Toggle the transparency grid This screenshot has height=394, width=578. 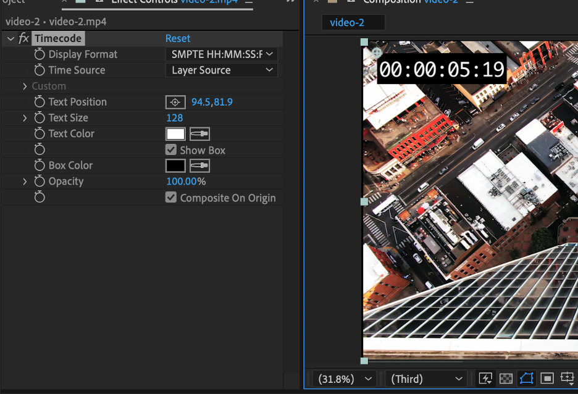click(x=506, y=379)
